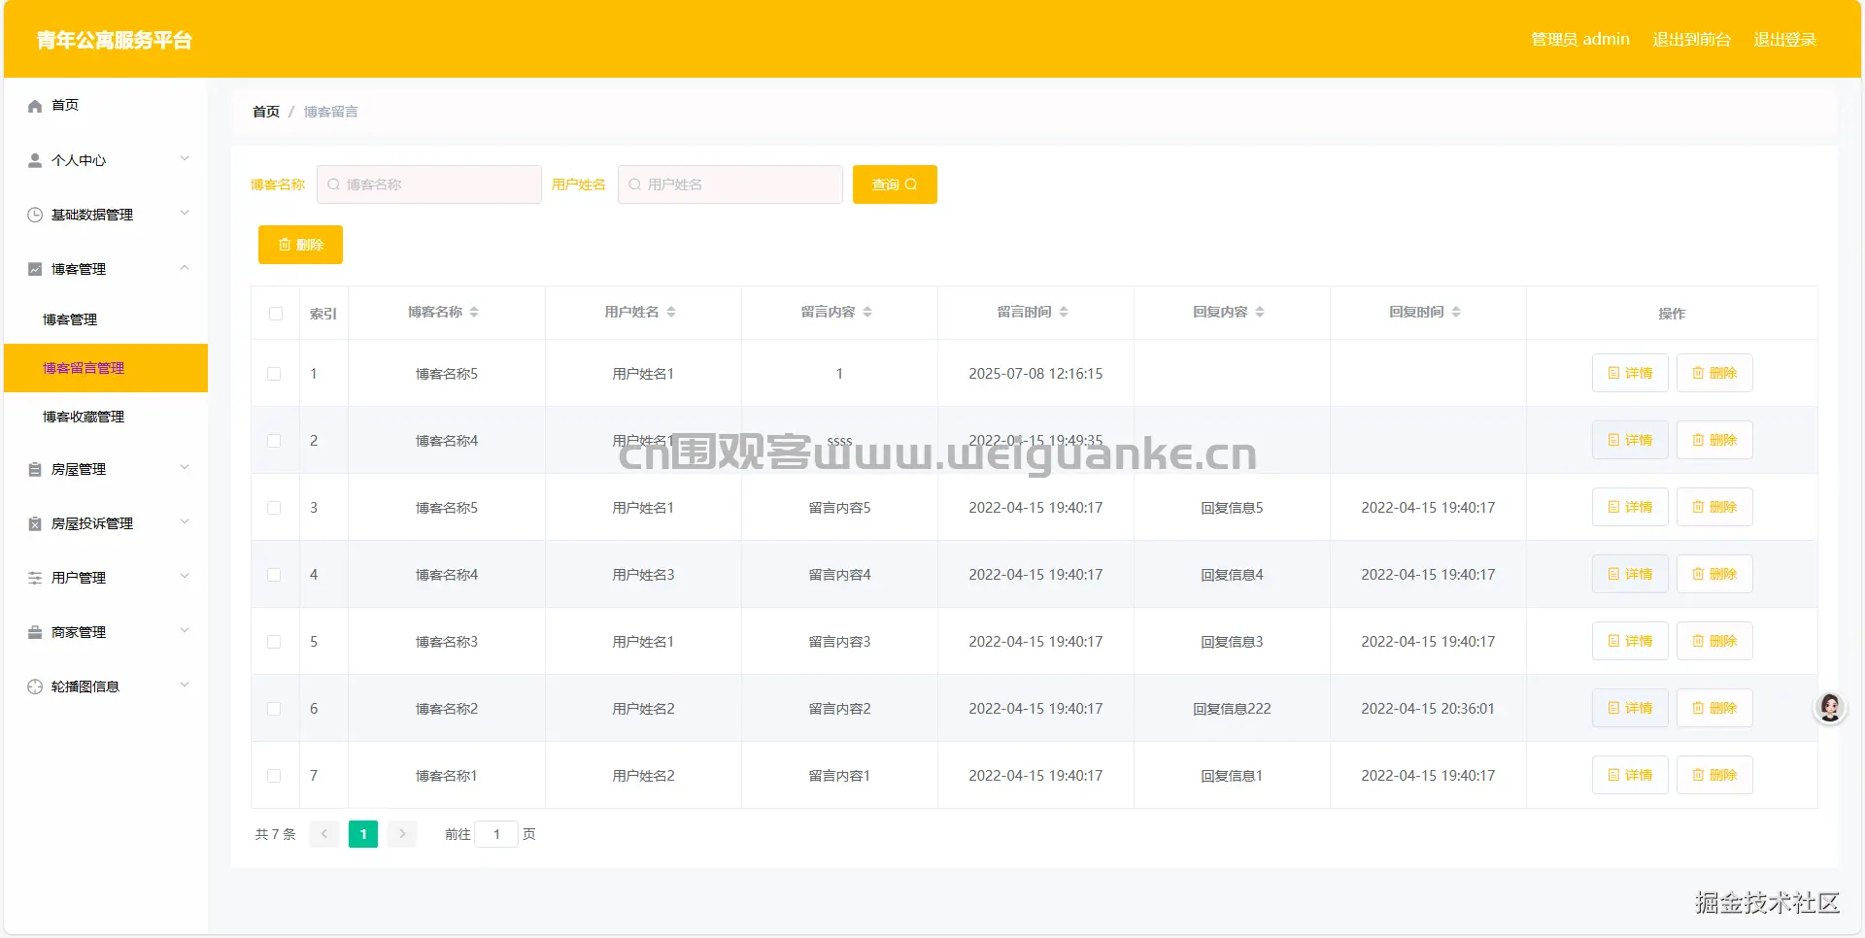Check the row 5 留言内容3 checkbox
Screen dimensions: 1865x938
click(x=274, y=642)
